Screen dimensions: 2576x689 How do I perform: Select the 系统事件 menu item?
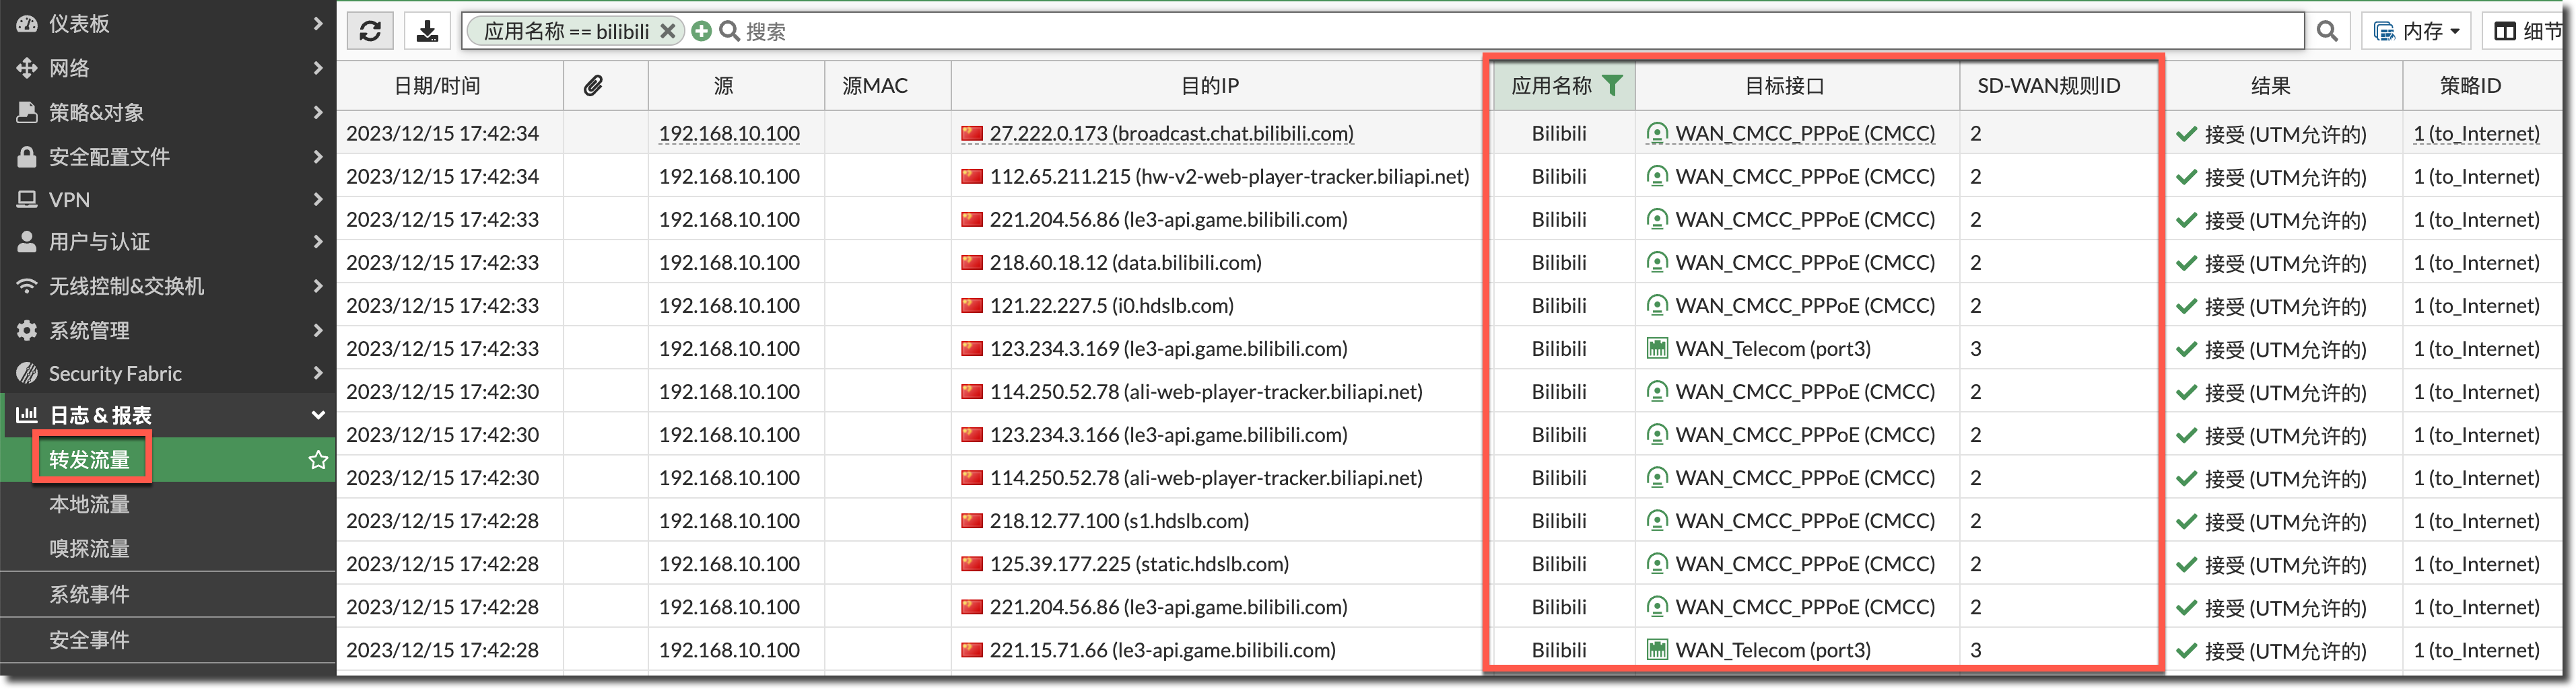90,594
